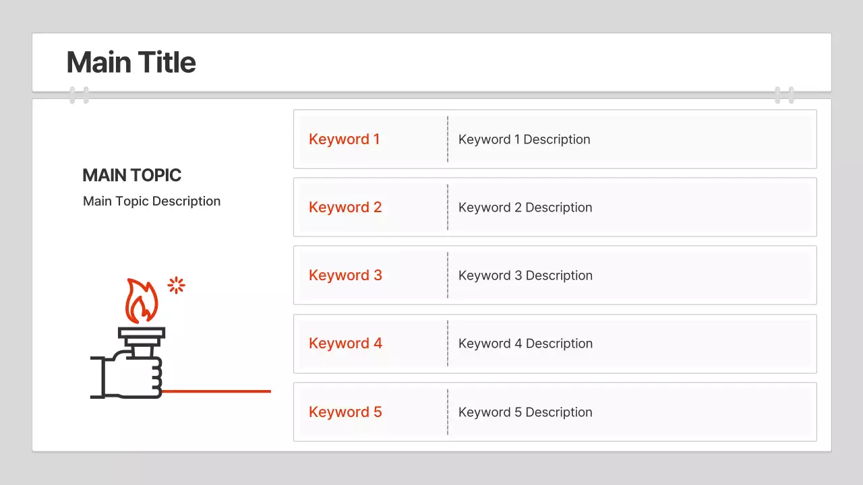The width and height of the screenshot is (863, 485).
Task: Select the Keyword 2 label
Action: pyautogui.click(x=345, y=207)
